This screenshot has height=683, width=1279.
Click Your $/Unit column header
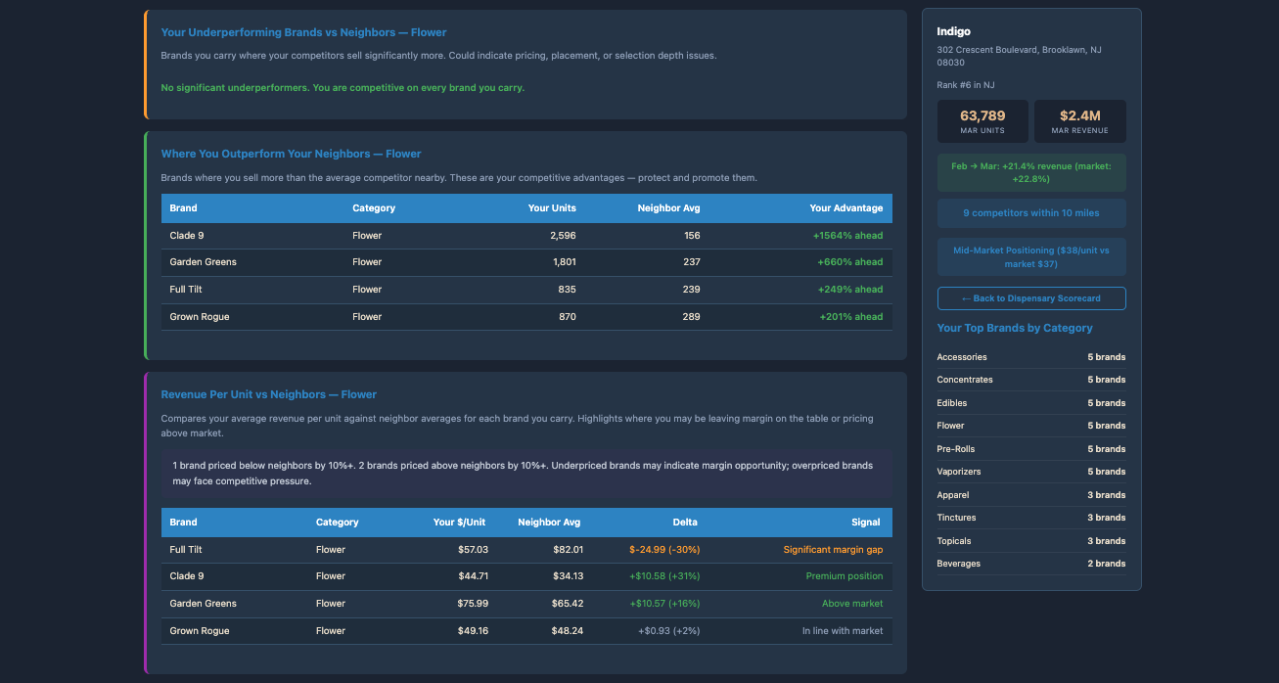[459, 523]
